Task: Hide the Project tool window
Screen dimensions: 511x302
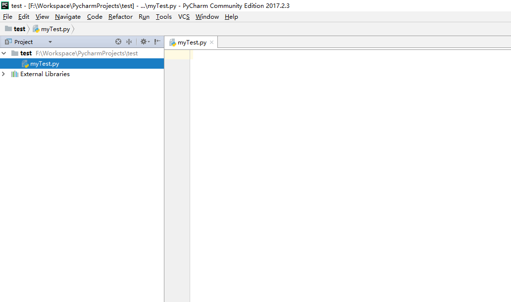Action: click(x=157, y=42)
